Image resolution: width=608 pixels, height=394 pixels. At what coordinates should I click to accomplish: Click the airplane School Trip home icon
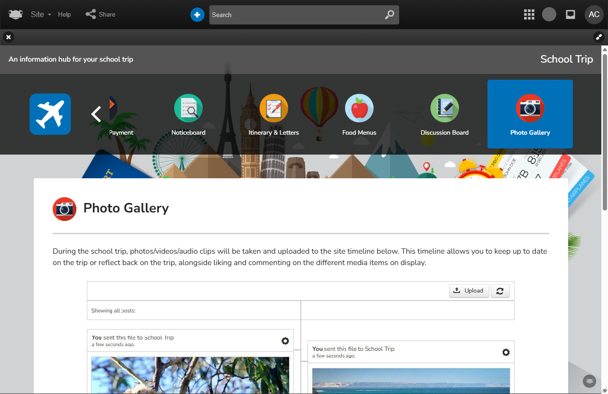coord(50,114)
